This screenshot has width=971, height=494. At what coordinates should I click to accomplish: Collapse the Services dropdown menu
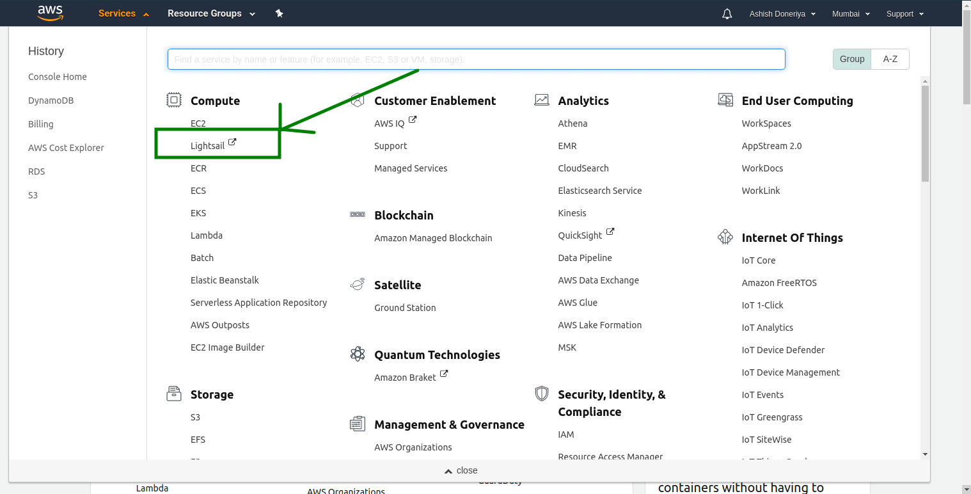(123, 13)
